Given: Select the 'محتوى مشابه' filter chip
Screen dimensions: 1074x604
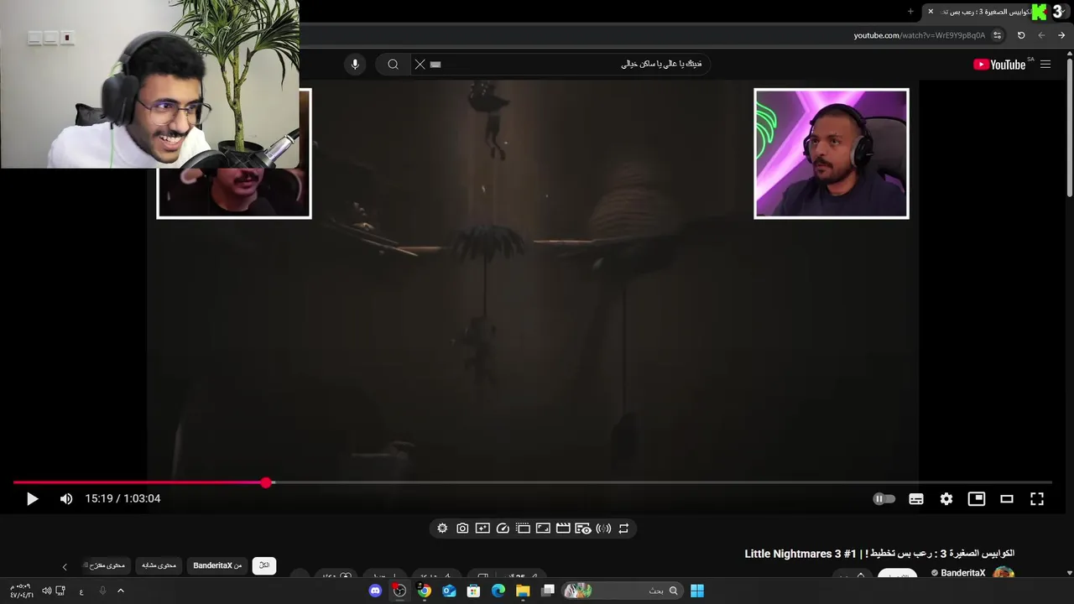Looking at the screenshot, I should click(159, 565).
